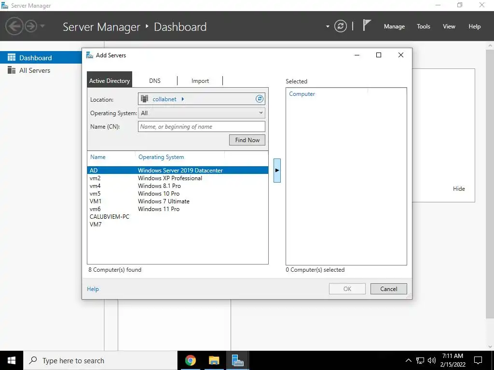Select Dashboard in the left navigation
494x370 pixels.
point(41,58)
